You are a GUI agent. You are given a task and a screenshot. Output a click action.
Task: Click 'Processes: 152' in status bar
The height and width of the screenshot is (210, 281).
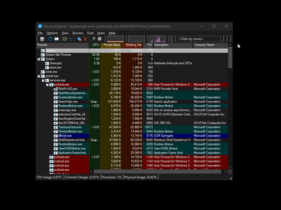point(111,177)
